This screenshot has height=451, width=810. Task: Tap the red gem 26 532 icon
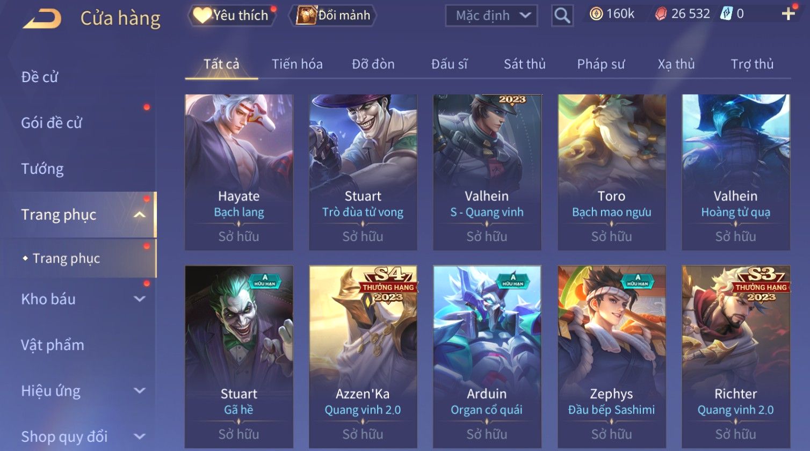pyautogui.click(x=661, y=14)
